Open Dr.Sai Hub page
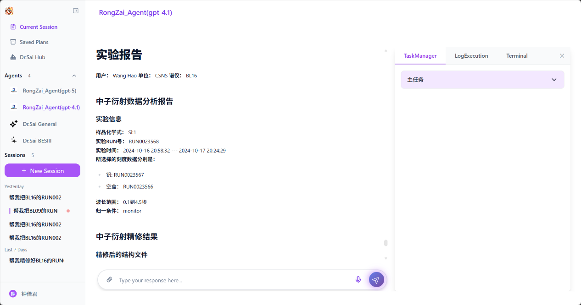Image resolution: width=581 pixels, height=305 pixels. (x=32, y=57)
